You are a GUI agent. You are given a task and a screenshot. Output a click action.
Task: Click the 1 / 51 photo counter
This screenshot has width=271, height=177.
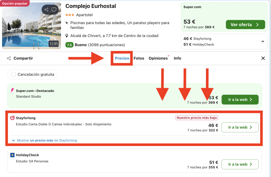[53, 44]
